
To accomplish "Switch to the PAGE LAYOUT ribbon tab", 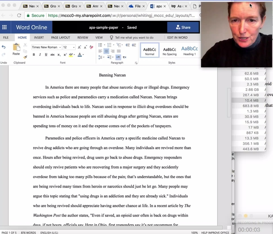I will tap(61, 38).
